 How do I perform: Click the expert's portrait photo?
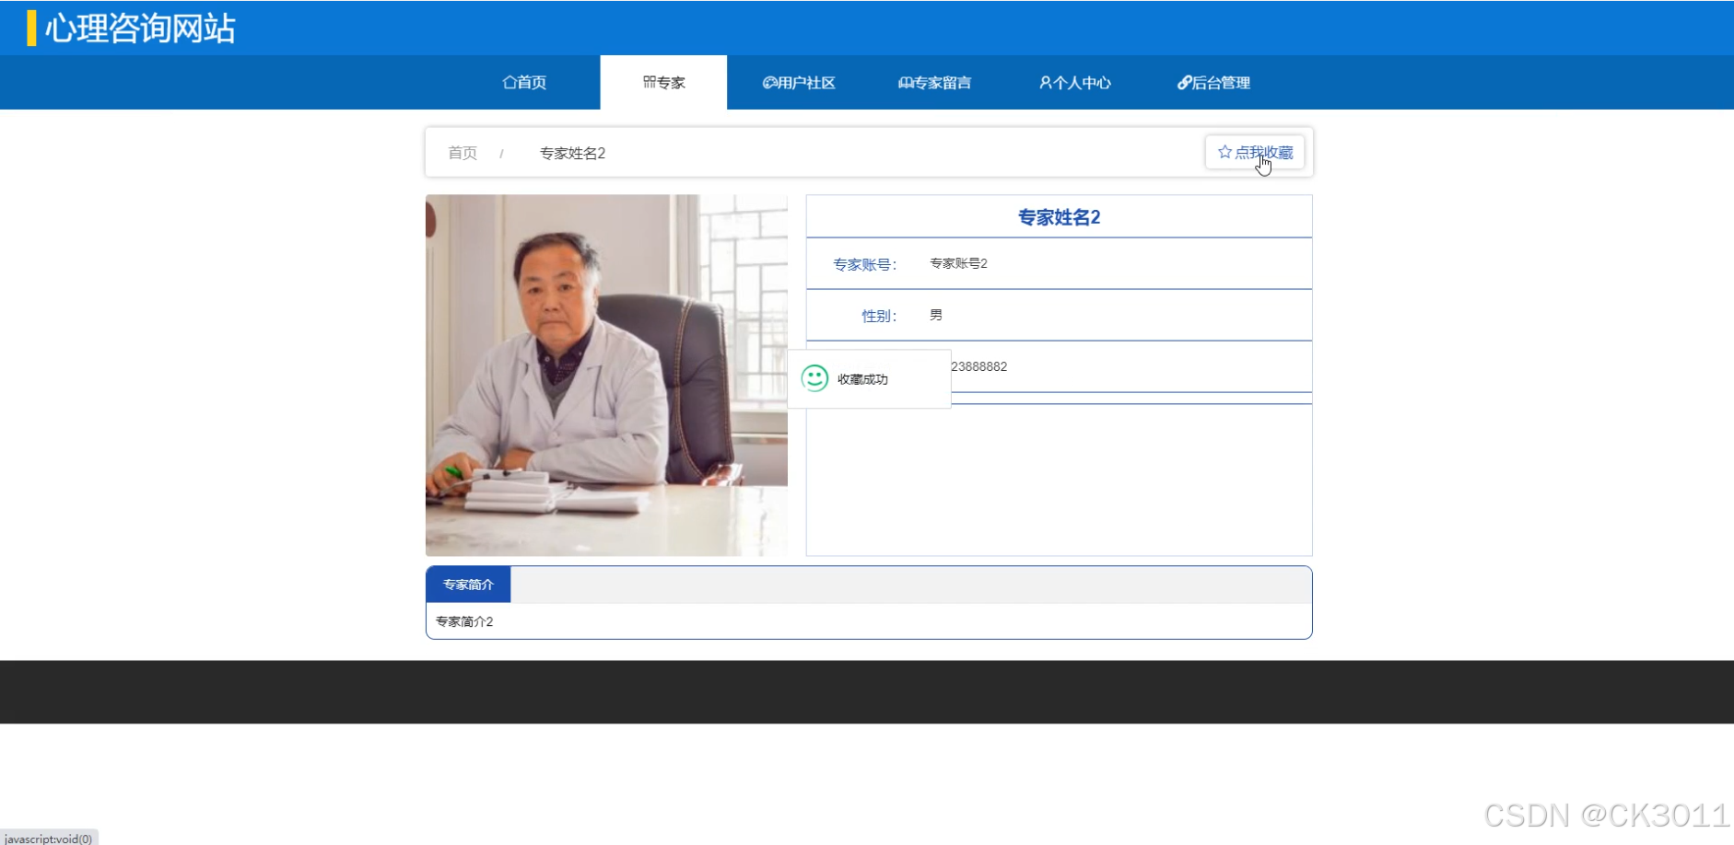click(606, 375)
